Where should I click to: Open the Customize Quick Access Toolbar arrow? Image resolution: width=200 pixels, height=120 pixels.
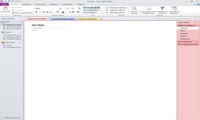[19, 1]
